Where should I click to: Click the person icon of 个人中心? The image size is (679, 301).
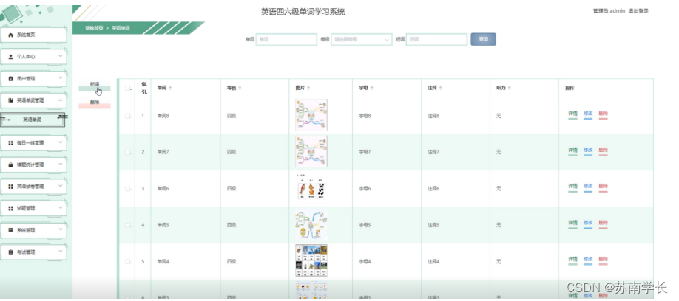point(11,57)
